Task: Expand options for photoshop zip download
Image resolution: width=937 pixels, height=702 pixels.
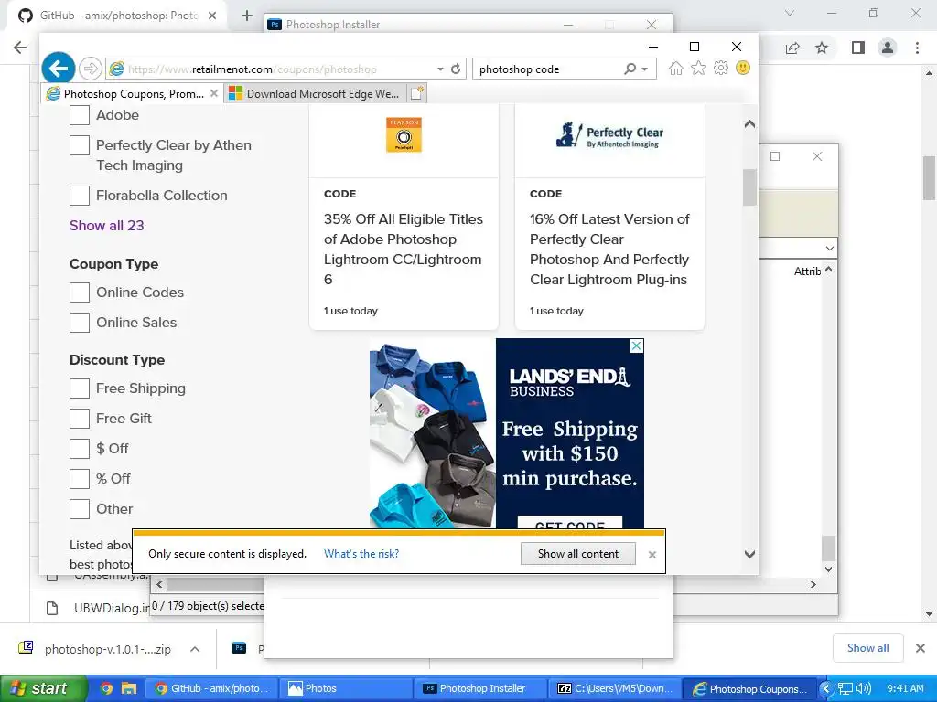Action: [x=195, y=649]
